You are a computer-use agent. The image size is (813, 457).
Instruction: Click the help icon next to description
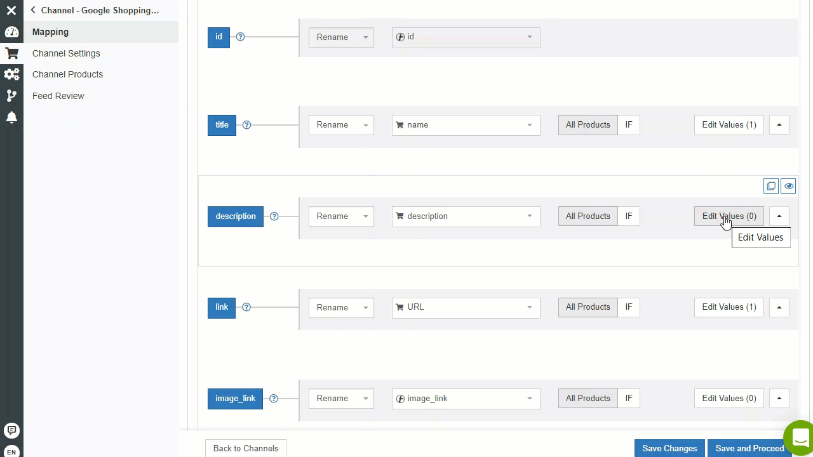coord(274,216)
